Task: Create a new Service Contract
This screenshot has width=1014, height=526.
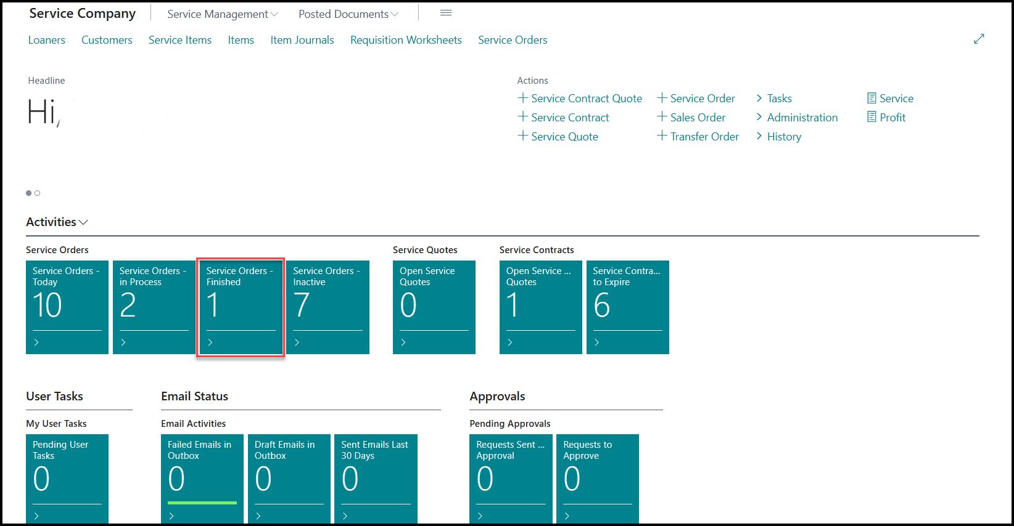Action: click(x=570, y=118)
